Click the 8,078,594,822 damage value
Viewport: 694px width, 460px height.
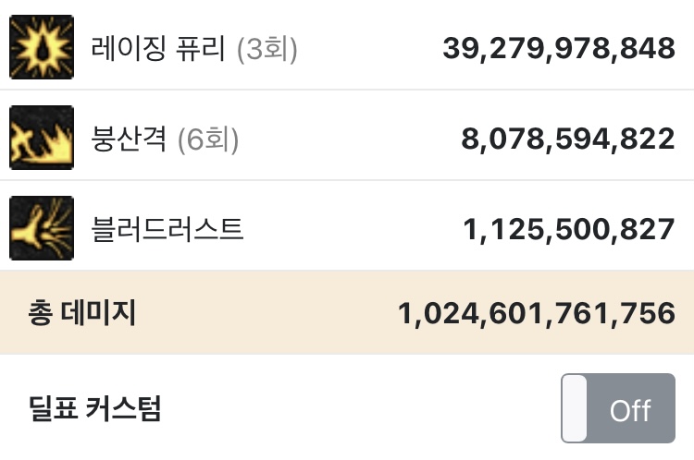click(x=567, y=139)
